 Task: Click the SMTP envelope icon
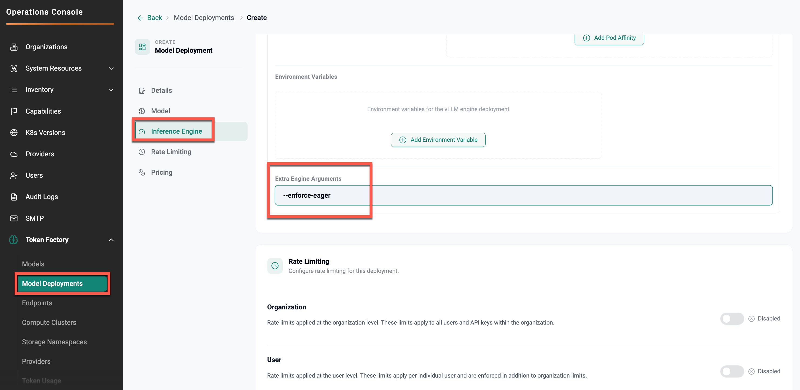coord(14,219)
